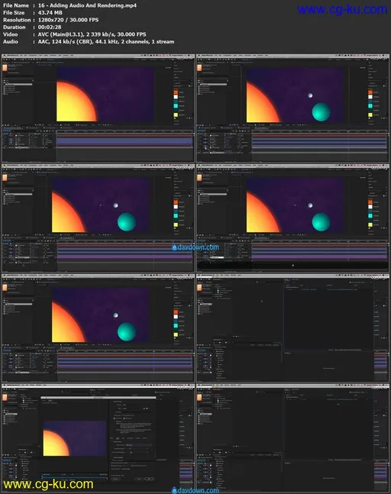This screenshot has height=494, width=391.
Task: Select the video codec line starting 'AVC (Main@L3.1)'
Action: coord(92,34)
